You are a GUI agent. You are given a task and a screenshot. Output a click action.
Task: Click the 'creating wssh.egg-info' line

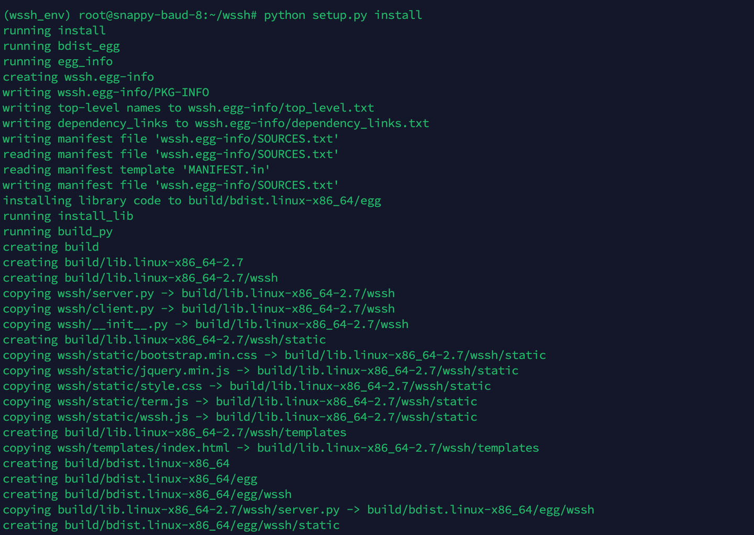point(79,77)
